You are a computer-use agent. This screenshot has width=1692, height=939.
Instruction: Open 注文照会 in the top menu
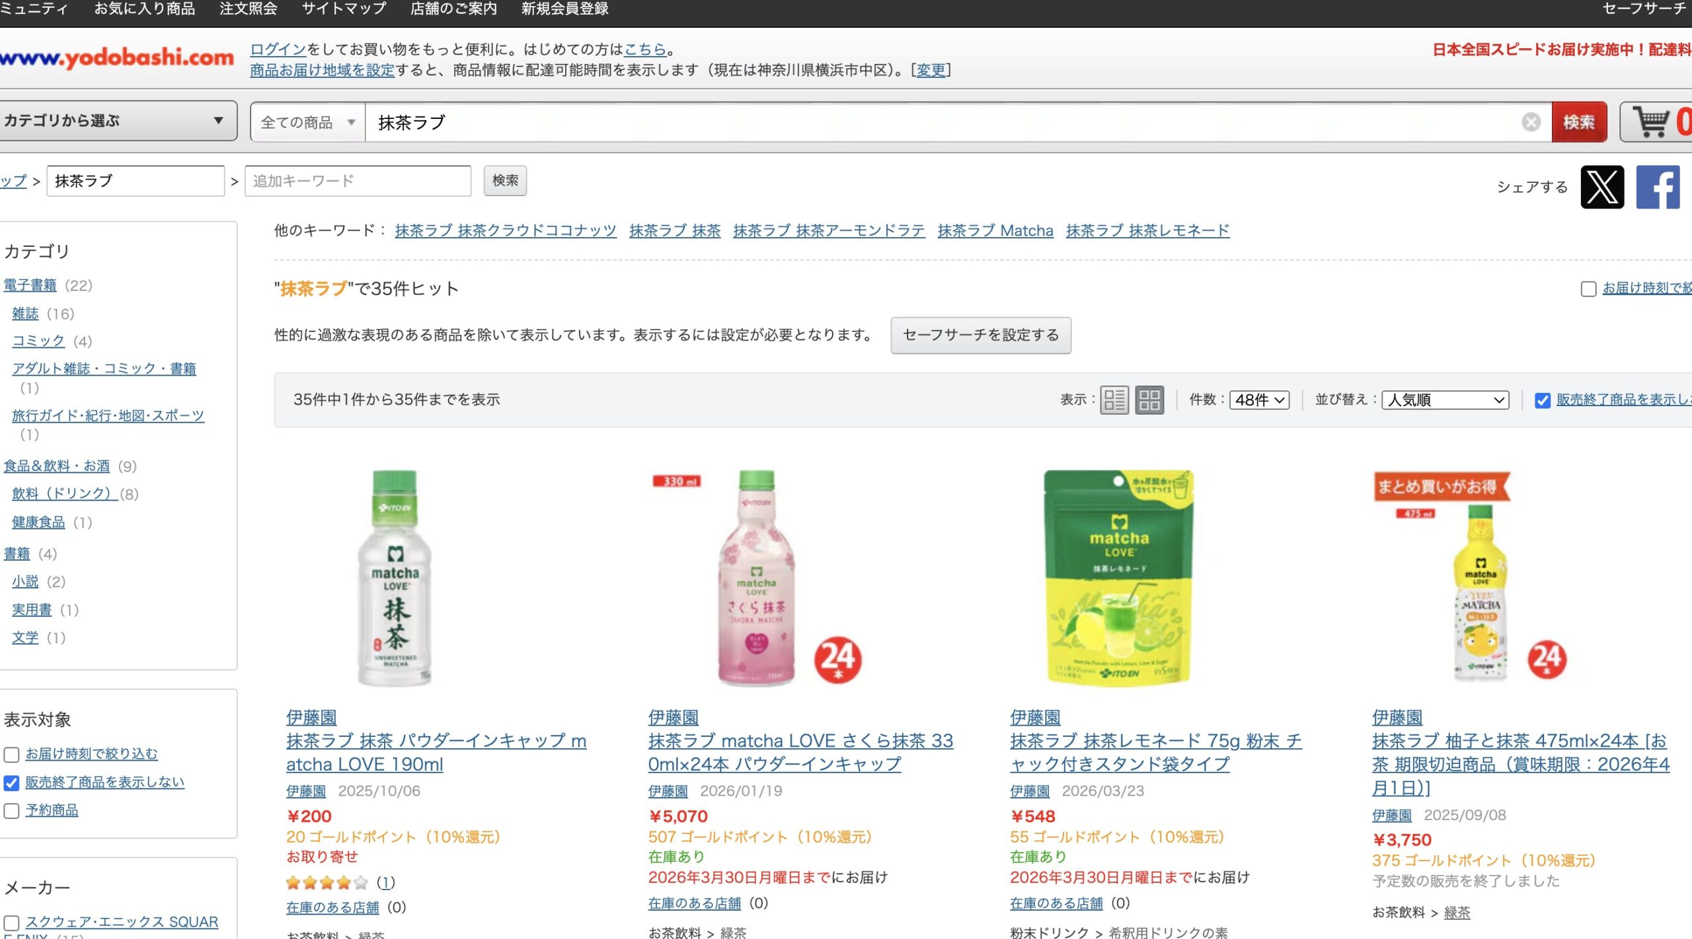(x=249, y=9)
